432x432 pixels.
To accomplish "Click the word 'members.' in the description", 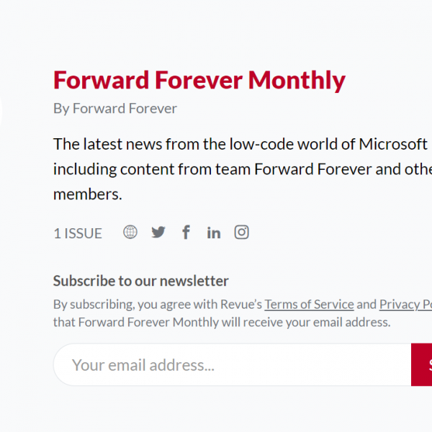I will (88, 194).
